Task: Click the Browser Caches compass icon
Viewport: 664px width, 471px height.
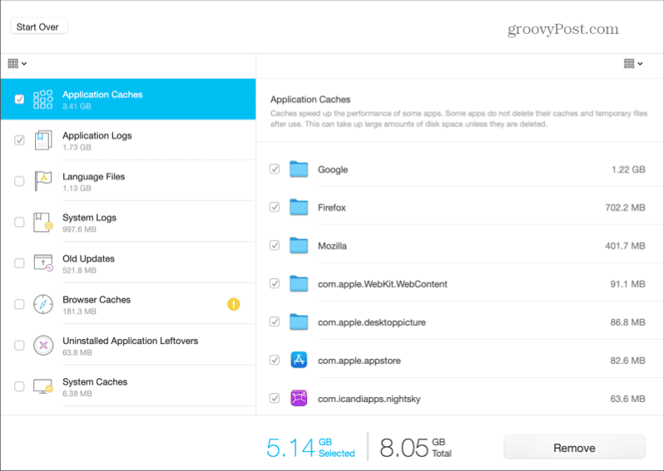Action: [x=43, y=304]
